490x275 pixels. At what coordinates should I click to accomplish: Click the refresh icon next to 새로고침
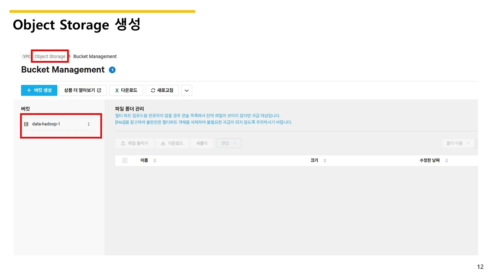pos(153,90)
